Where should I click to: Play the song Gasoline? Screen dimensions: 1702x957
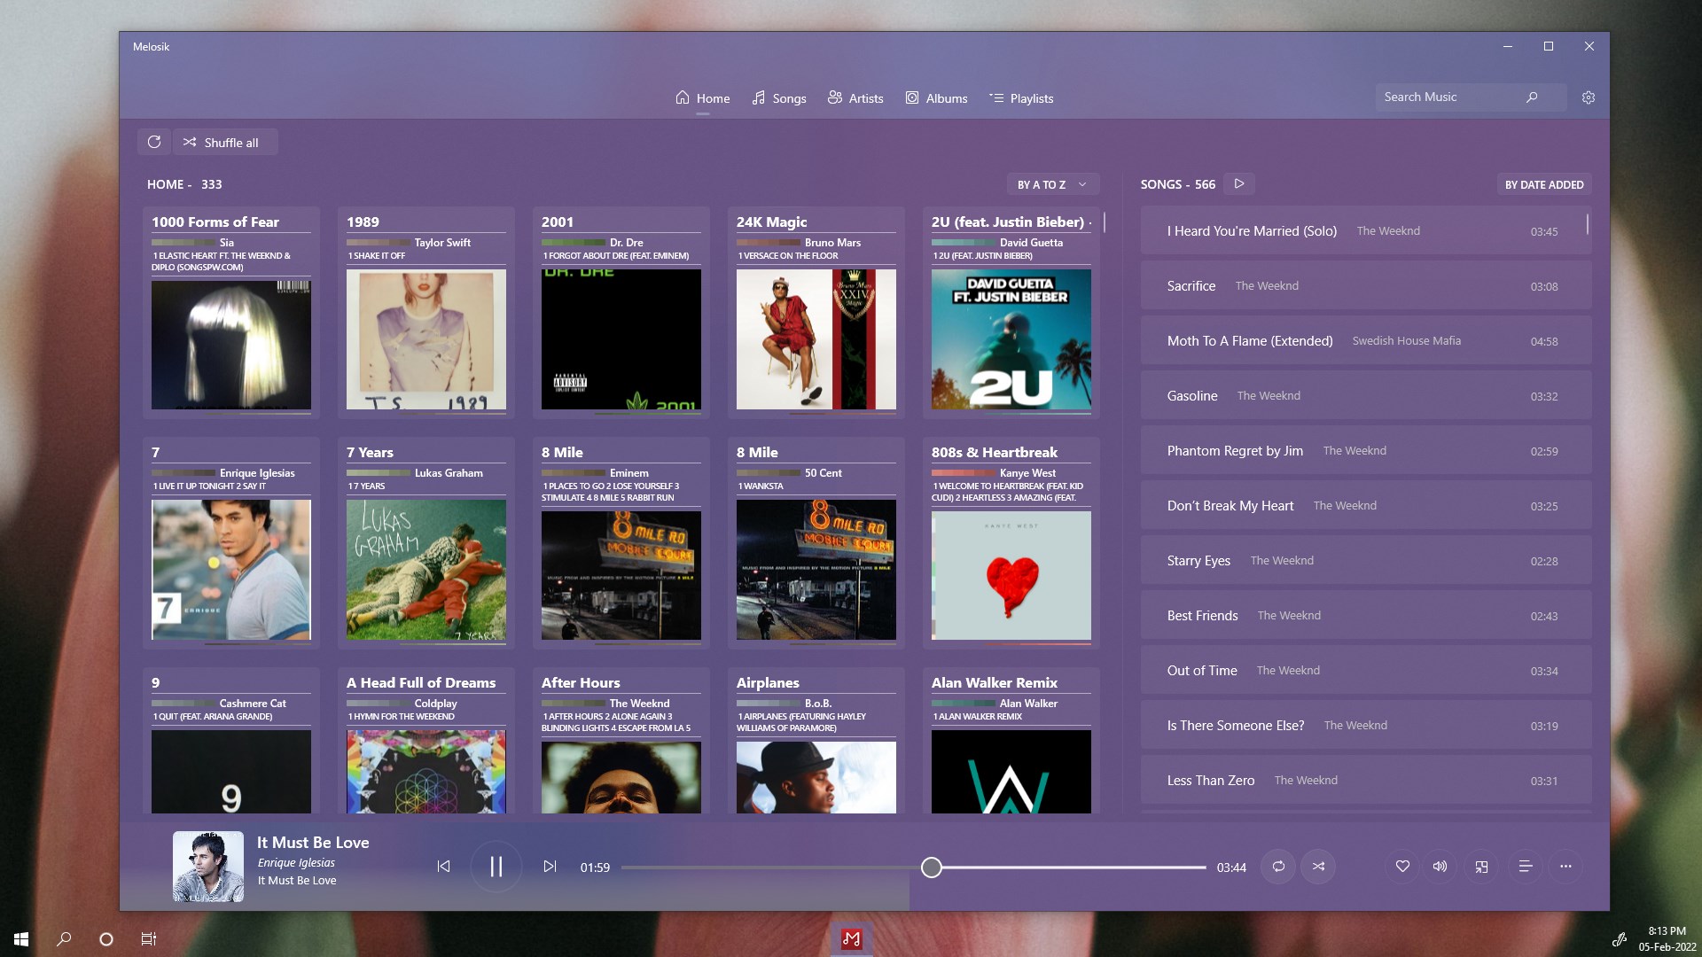1366,396
